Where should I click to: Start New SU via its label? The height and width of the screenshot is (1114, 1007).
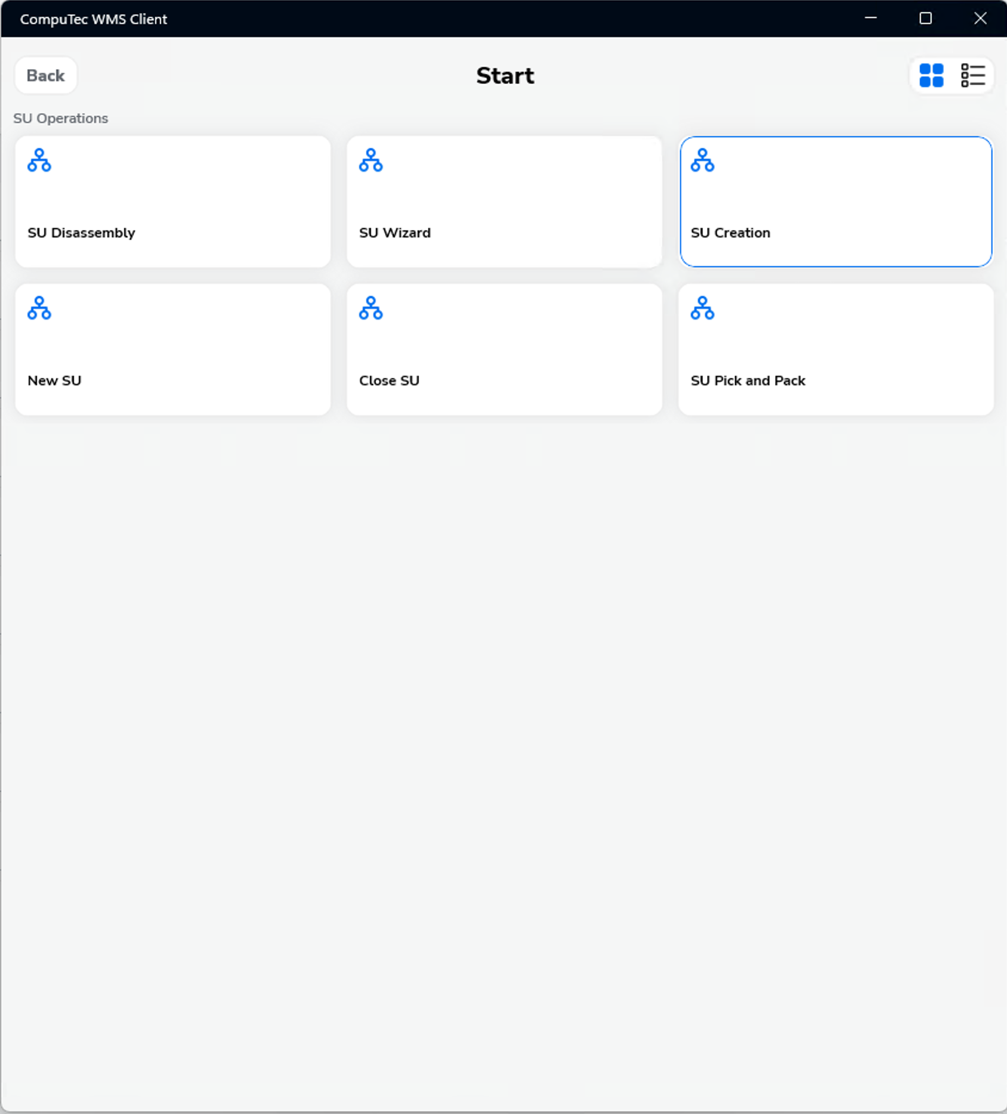pos(54,380)
